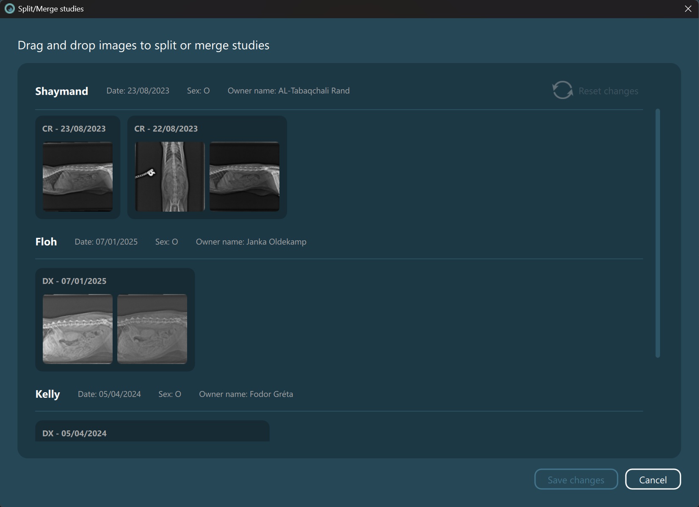Click the patient name Kelly

[x=48, y=394]
